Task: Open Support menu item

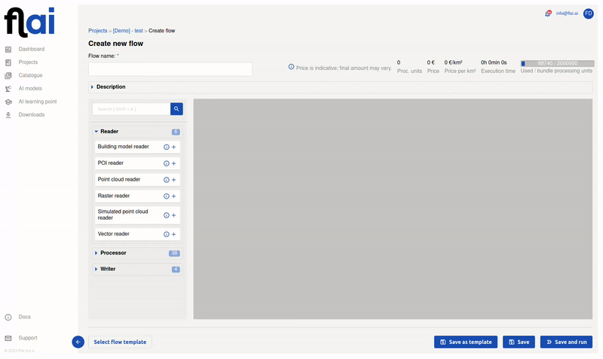Action: tap(28, 338)
